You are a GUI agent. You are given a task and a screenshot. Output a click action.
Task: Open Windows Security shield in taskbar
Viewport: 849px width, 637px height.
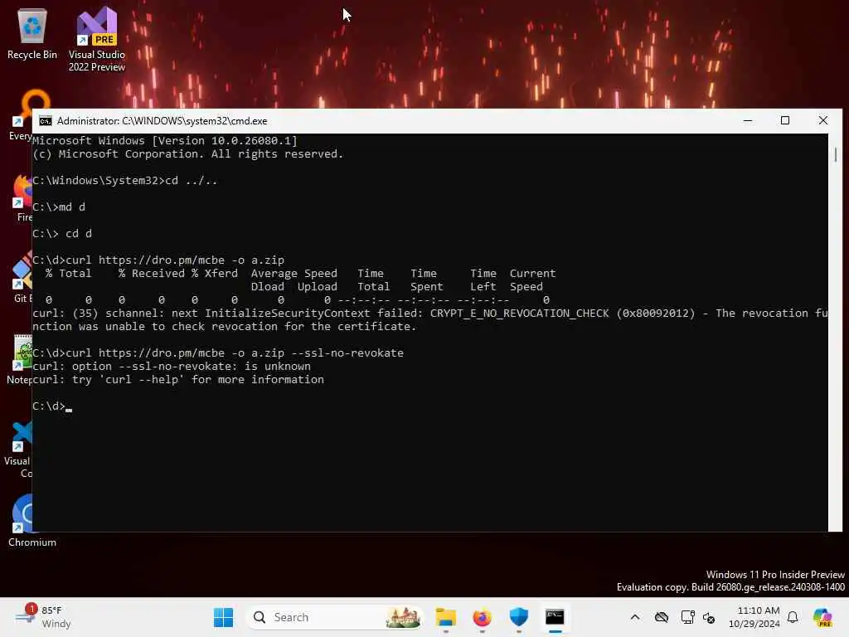coord(519,617)
